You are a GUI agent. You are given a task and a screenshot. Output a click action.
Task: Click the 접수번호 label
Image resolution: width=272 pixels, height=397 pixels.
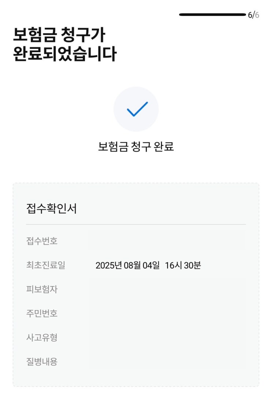click(42, 241)
